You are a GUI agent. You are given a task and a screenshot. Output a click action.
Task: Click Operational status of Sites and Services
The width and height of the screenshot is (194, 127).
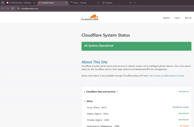(183, 91)
